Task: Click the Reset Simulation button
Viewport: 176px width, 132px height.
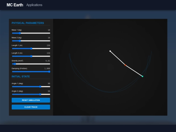Action: (x=31, y=100)
